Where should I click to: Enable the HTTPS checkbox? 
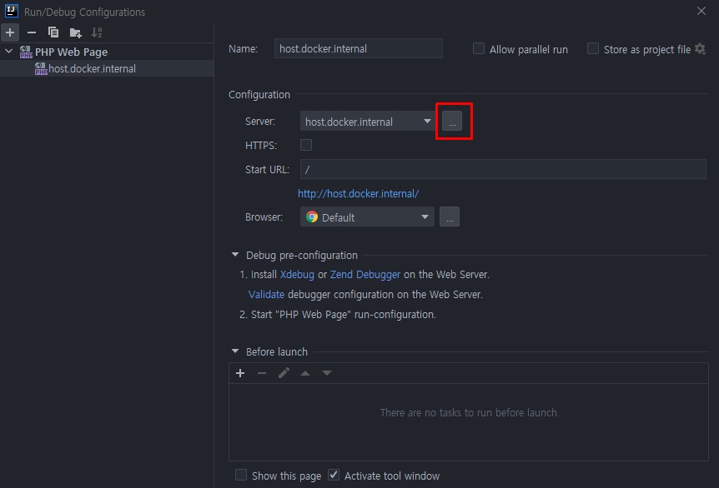pyautogui.click(x=306, y=145)
